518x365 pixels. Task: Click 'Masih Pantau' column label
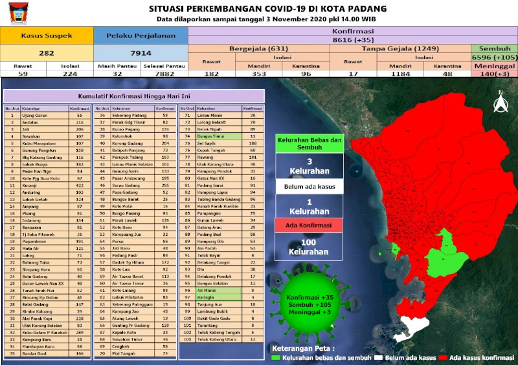(x=117, y=66)
